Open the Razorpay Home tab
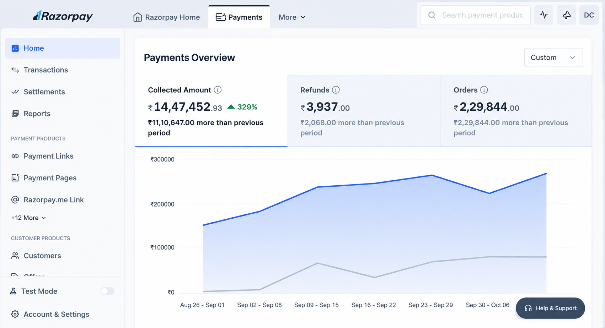The height and width of the screenshot is (328, 605). pos(166,17)
